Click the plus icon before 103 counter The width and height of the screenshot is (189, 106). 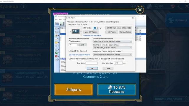(156, 6)
